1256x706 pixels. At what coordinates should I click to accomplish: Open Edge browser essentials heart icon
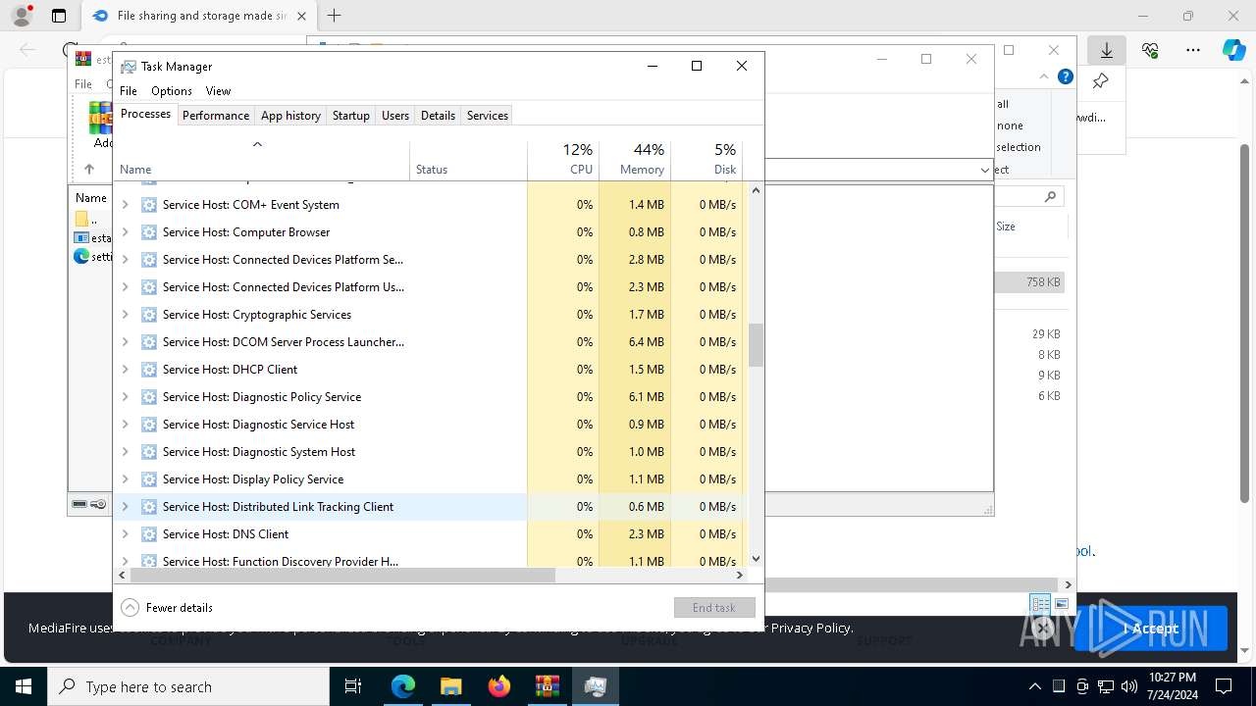click(x=1150, y=50)
